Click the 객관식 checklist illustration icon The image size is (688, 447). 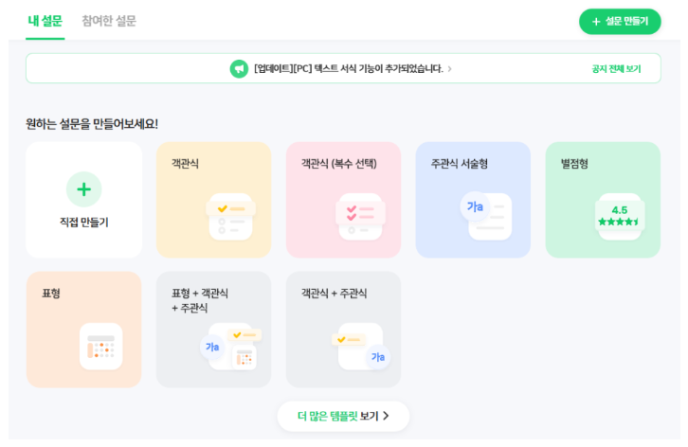(x=231, y=216)
